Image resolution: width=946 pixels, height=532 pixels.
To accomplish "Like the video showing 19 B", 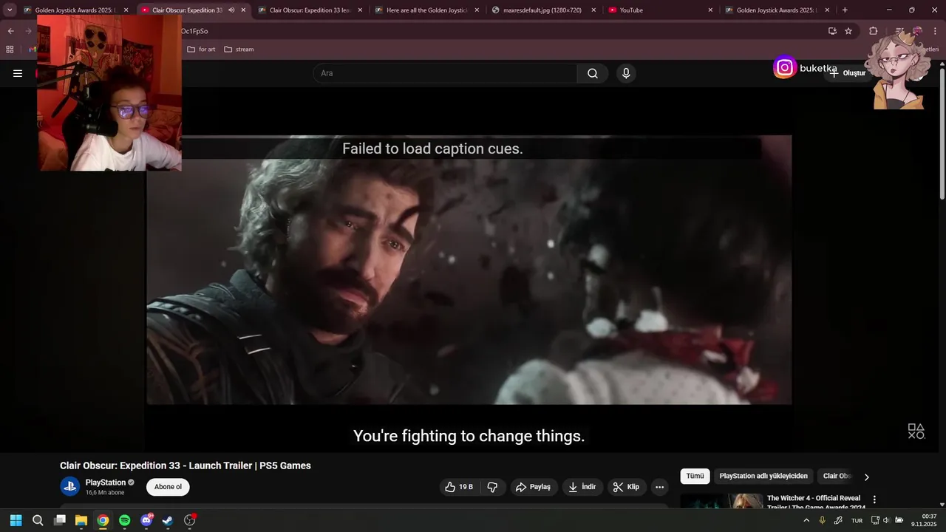I will point(459,487).
